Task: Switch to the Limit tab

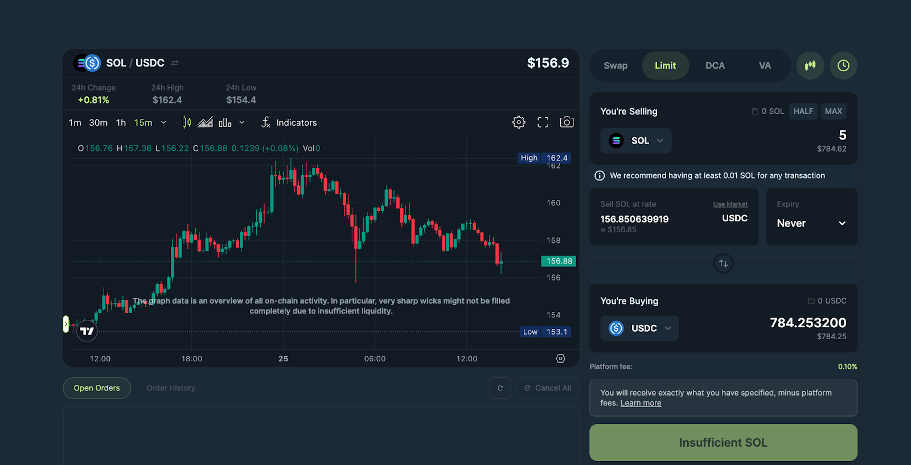Action: (666, 65)
